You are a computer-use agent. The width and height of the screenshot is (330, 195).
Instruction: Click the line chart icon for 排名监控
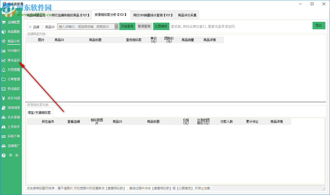(4, 60)
